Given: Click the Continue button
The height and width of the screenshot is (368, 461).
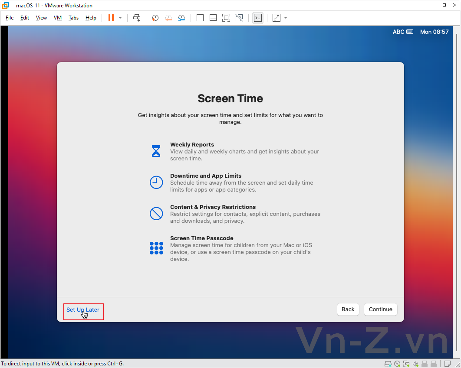Looking at the screenshot, I should pos(380,309).
